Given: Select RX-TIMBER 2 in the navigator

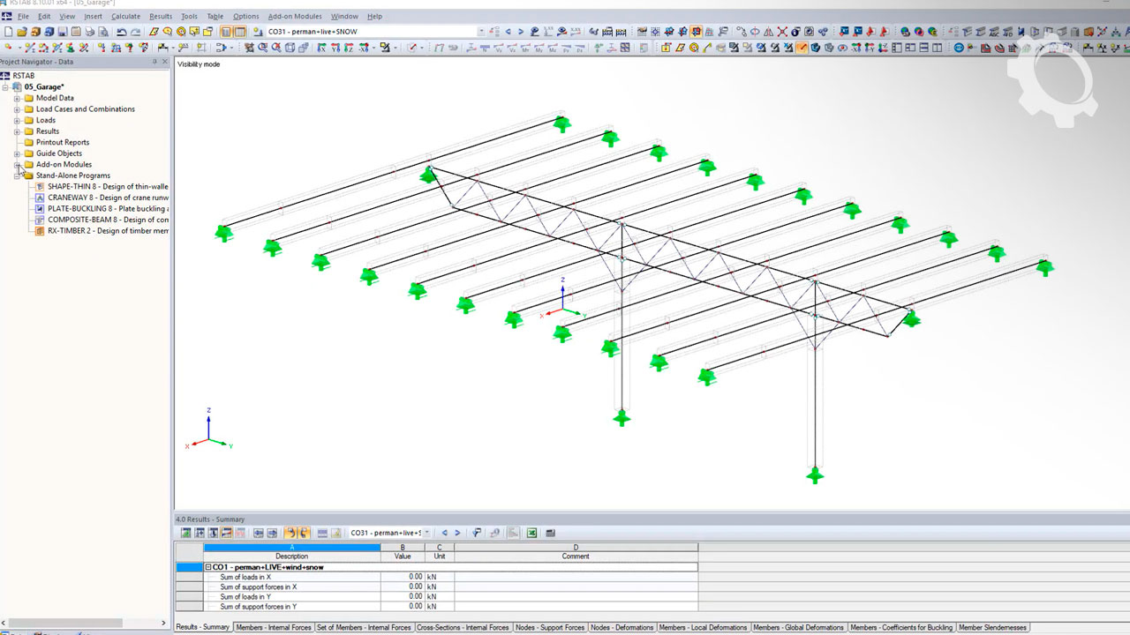Looking at the screenshot, I should click(x=107, y=231).
